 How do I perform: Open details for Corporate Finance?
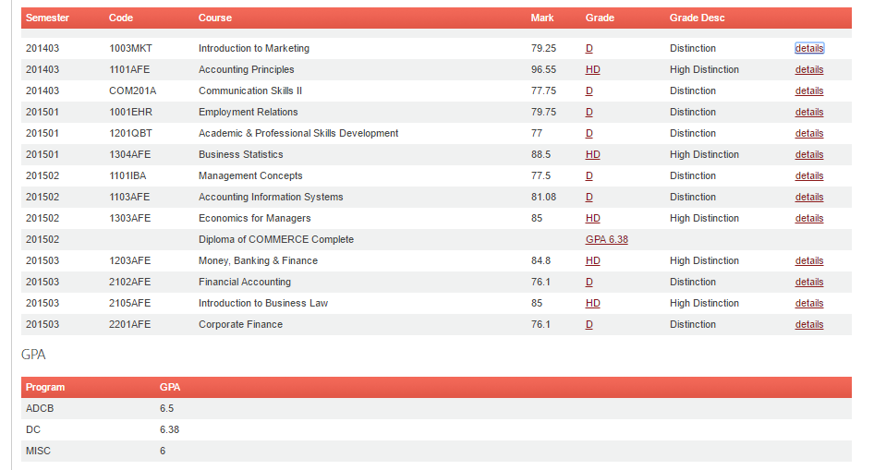click(x=809, y=324)
